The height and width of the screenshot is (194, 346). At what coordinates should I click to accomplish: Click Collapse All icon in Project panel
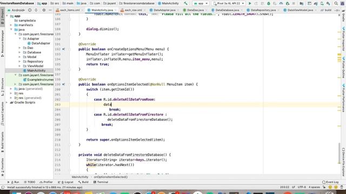tap(36, 10)
